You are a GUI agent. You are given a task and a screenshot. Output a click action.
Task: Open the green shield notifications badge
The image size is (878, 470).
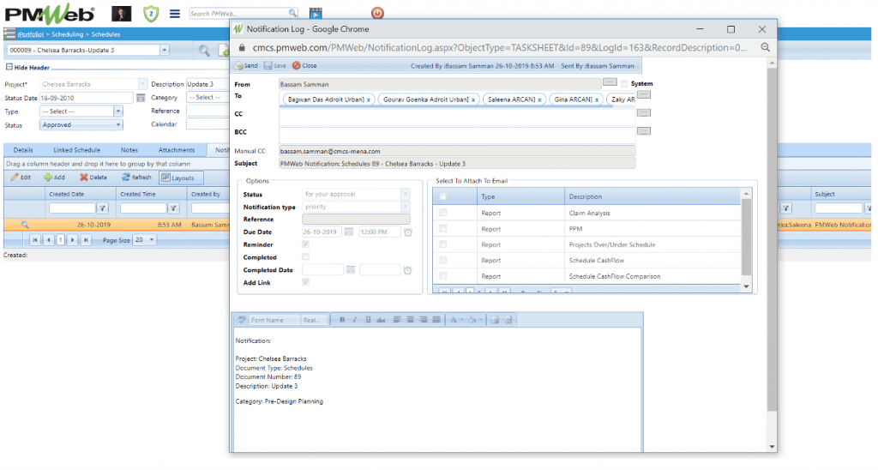pyautogui.click(x=151, y=14)
